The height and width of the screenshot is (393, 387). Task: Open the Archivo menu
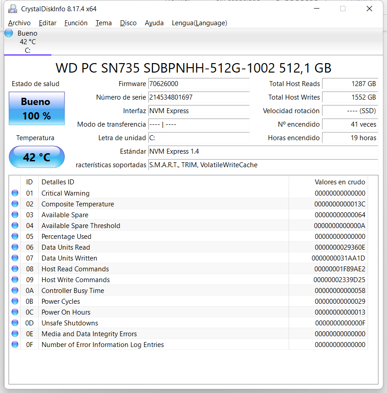[x=19, y=23]
